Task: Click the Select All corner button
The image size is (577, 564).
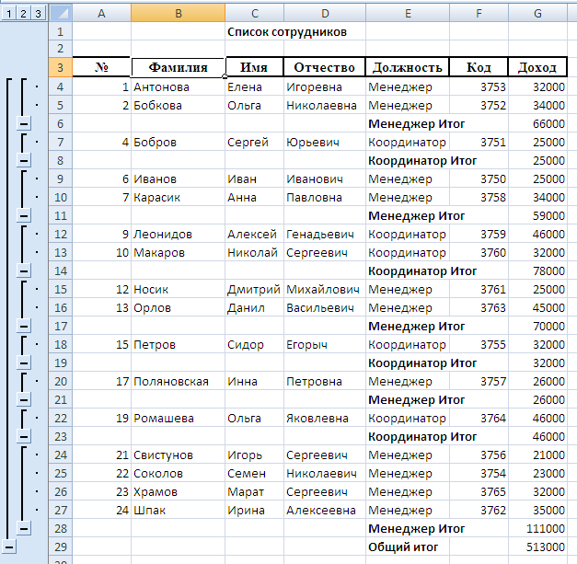Action: [61, 14]
